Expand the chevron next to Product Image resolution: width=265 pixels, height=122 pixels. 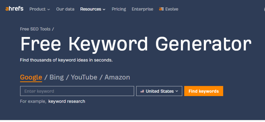tap(48, 9)
